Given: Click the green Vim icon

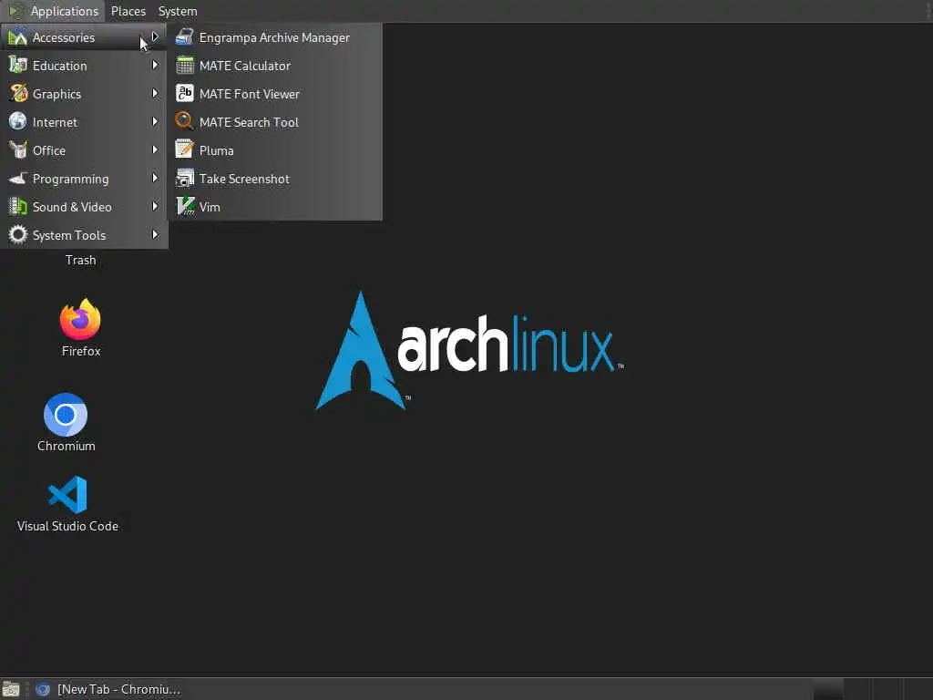Looking at the screenshot, I should click(x=185, y=206).
